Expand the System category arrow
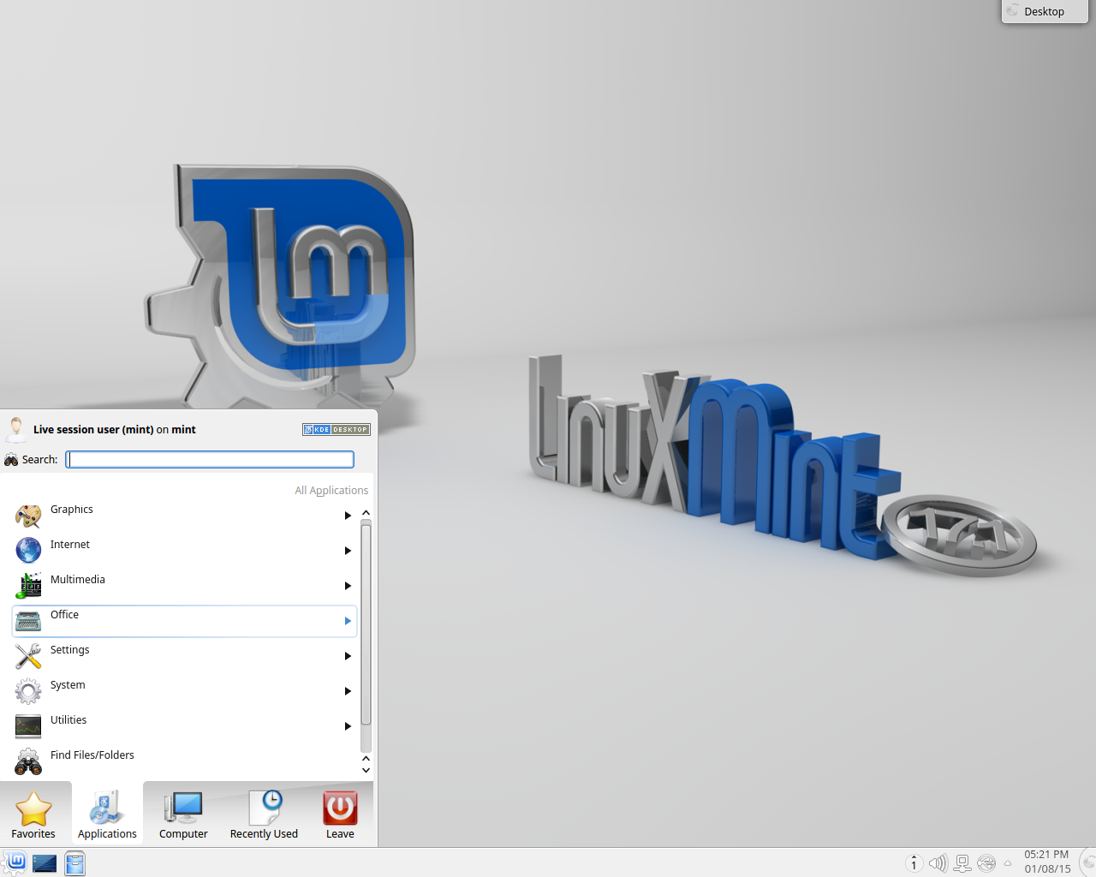This screenshot has height=877, width=1096. [348, 691]
